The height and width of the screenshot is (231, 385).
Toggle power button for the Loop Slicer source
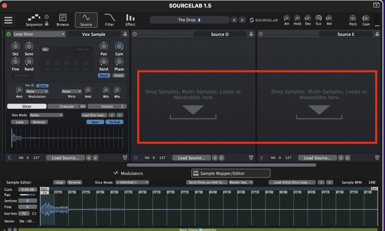click(x=8, y=34)
